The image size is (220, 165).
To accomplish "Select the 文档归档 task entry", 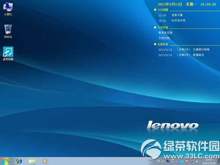I will (x=164, y=38).
